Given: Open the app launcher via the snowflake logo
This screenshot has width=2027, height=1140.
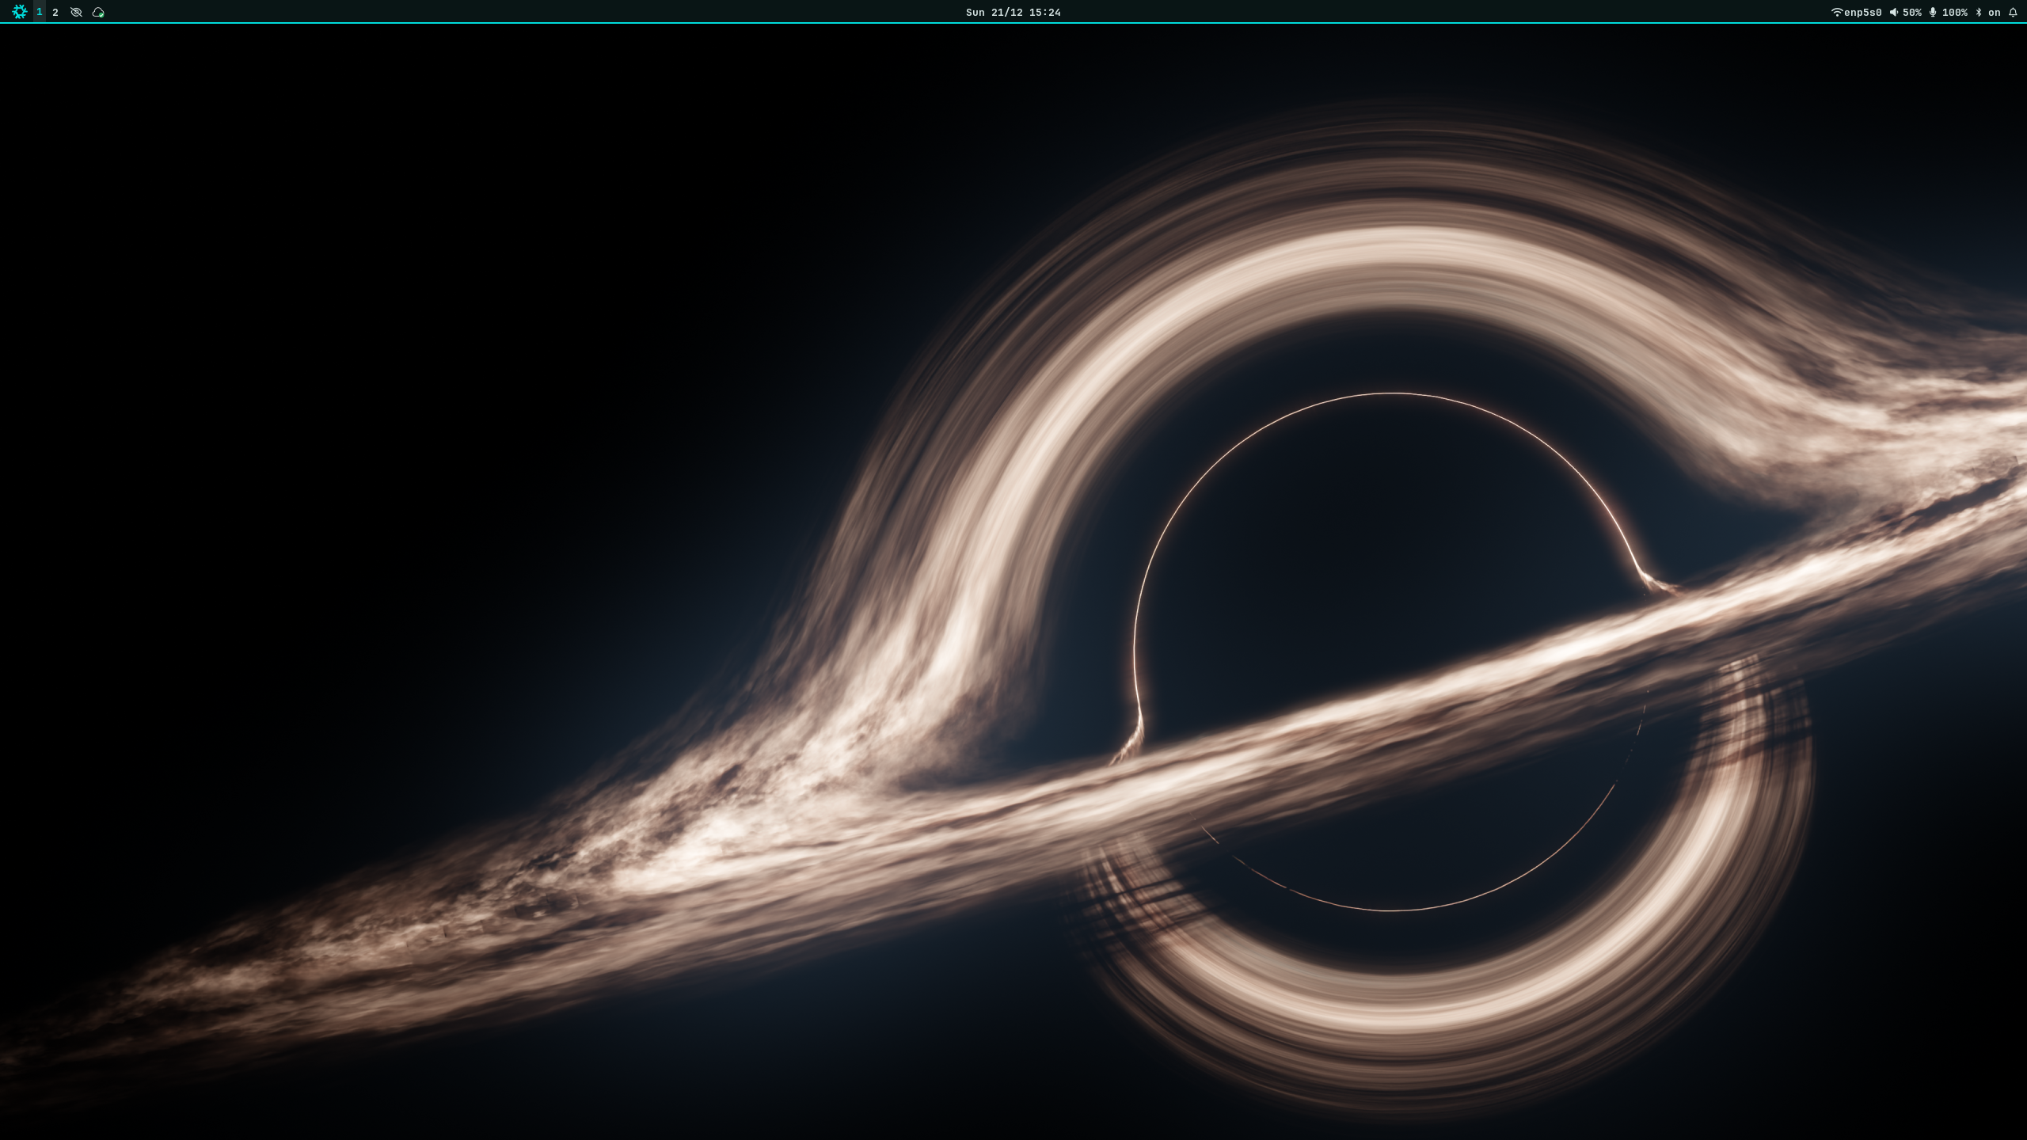Looking at the screenshot, I should click(x=20, y=12).
